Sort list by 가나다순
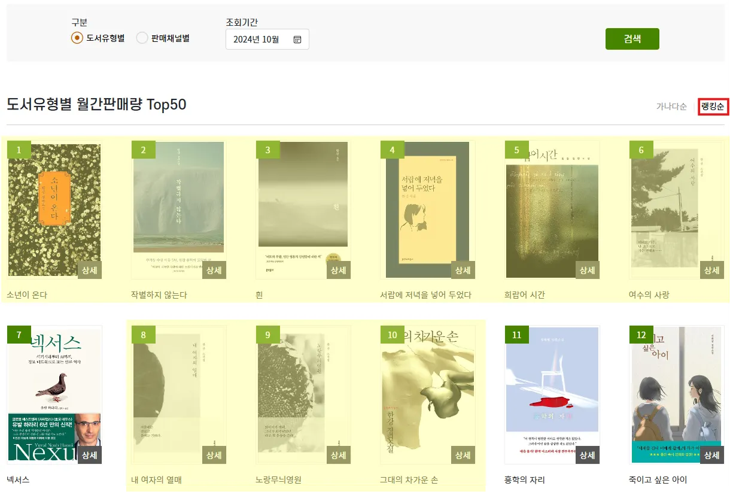 671,107
